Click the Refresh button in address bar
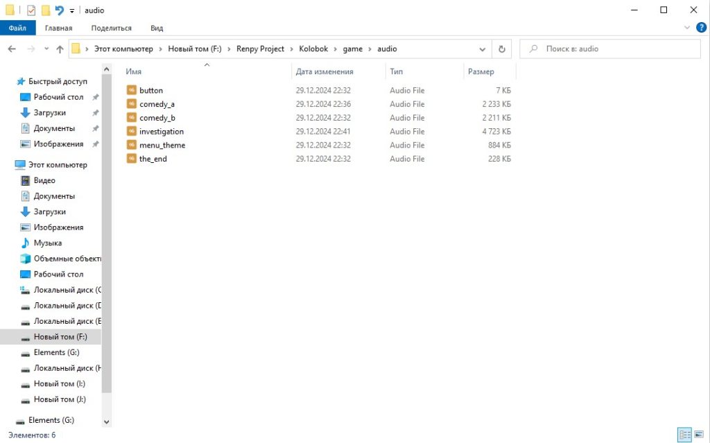The image size is (710, 443). coord(501,49)
